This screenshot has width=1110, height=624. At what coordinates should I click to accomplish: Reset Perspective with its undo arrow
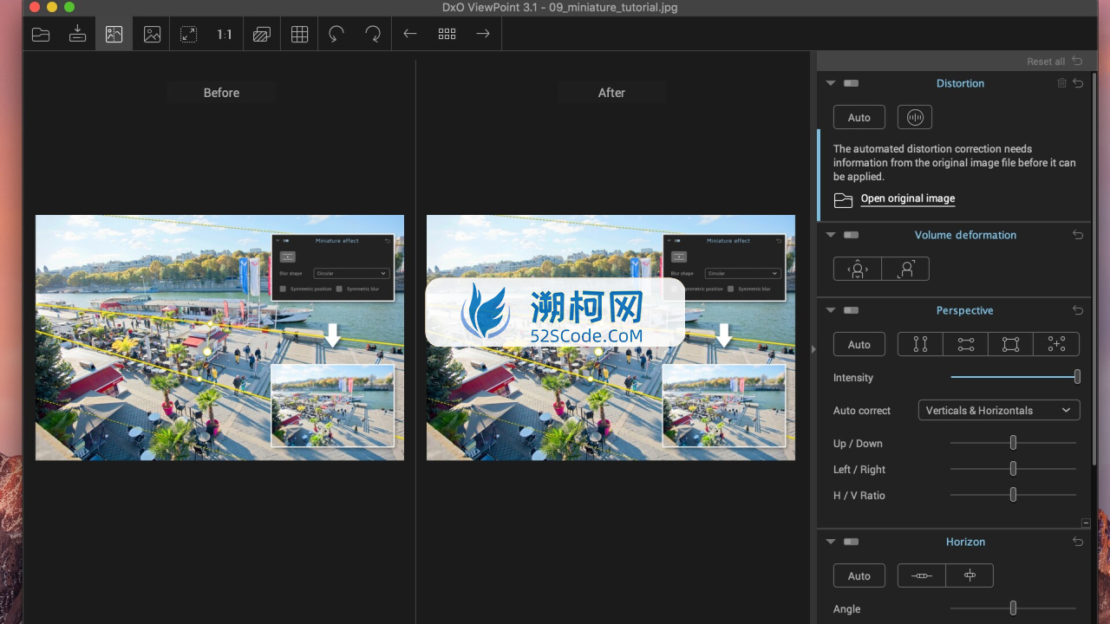point(1078,310)
